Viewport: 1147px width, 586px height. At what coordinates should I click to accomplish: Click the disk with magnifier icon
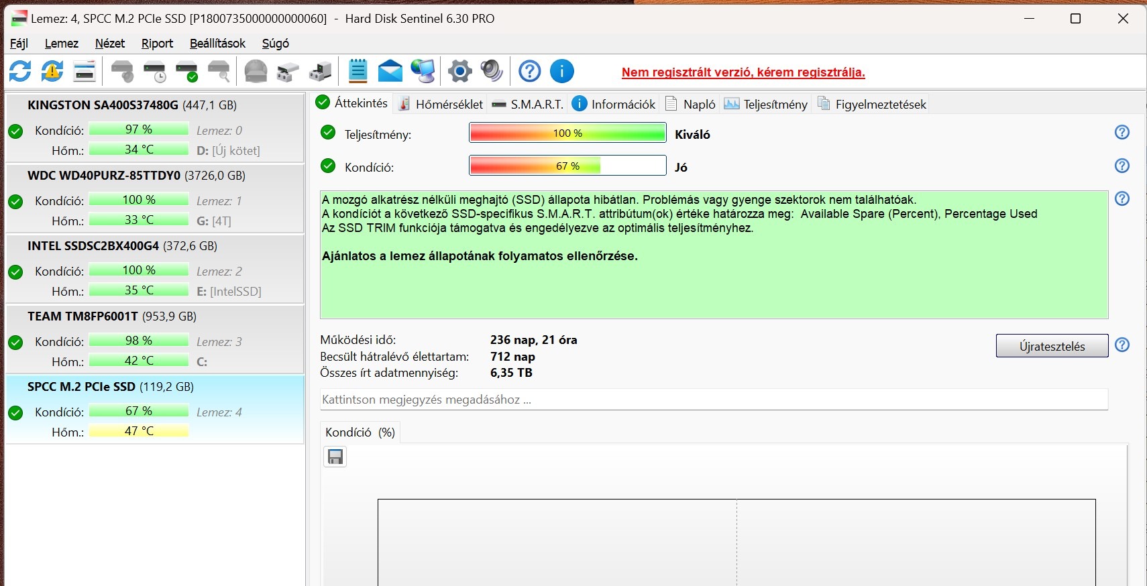coord(219,71)
